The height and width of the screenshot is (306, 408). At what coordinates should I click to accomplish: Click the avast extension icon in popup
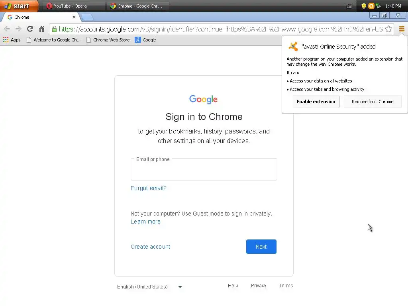pos(293,47)
